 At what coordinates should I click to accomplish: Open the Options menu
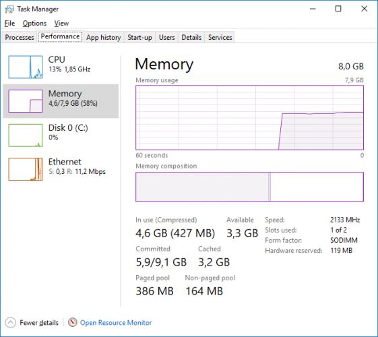[34, 24]
